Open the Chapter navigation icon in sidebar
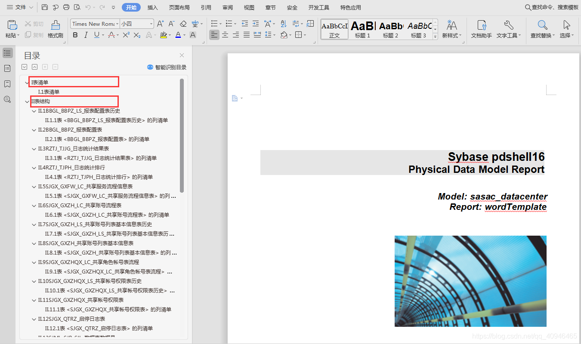 coord(7,68)
